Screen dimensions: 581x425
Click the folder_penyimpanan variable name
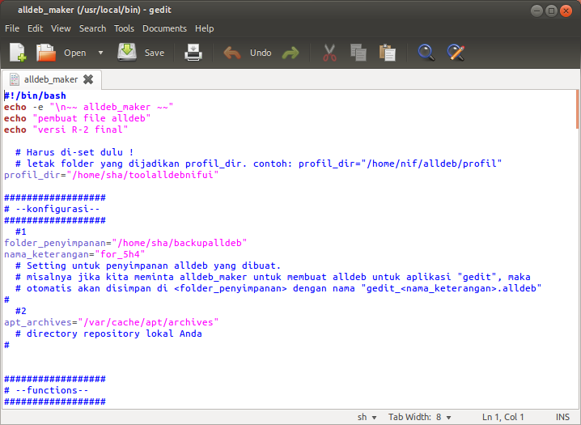pos(55,243)
